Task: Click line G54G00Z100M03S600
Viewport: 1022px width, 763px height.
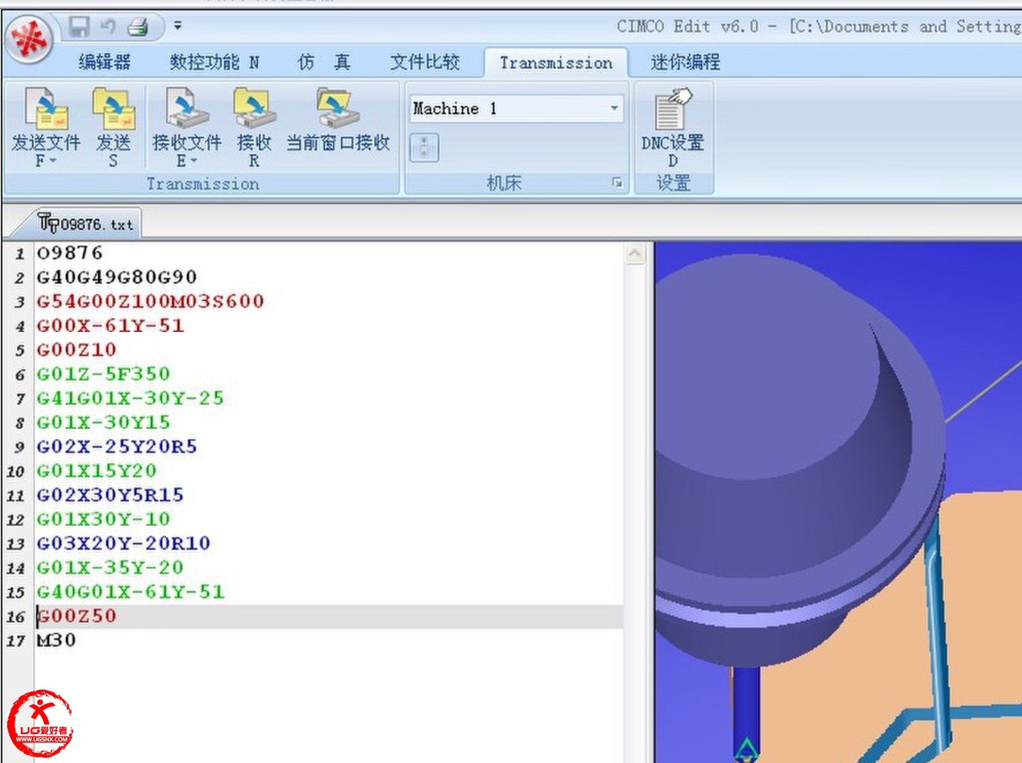Action: click(150, 301)
